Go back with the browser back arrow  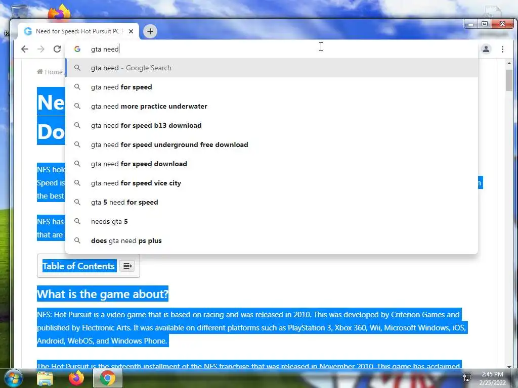[25, 49]
